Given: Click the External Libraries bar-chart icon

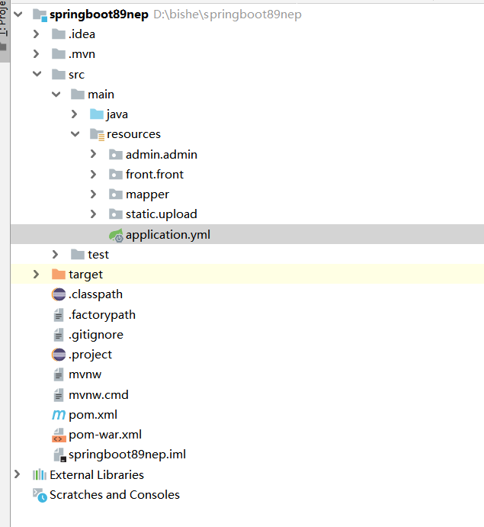Looking at the screenshot, I should [40, 475].
